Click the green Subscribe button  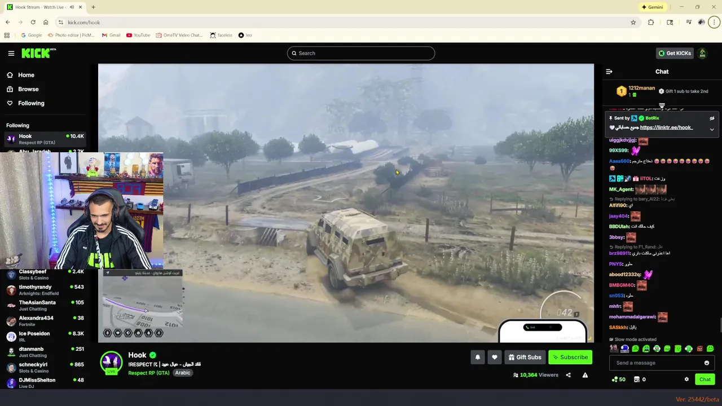(570, 358)
